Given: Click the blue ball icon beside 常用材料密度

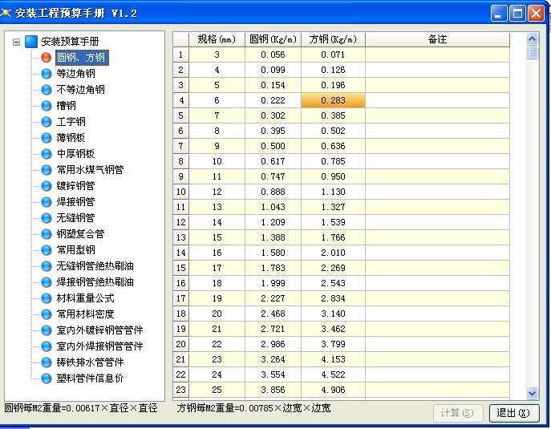Looking at the screenshot, I should click(x=46, y=314).
